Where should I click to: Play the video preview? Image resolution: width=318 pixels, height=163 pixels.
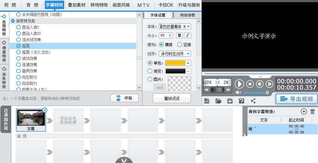point(239,84)
